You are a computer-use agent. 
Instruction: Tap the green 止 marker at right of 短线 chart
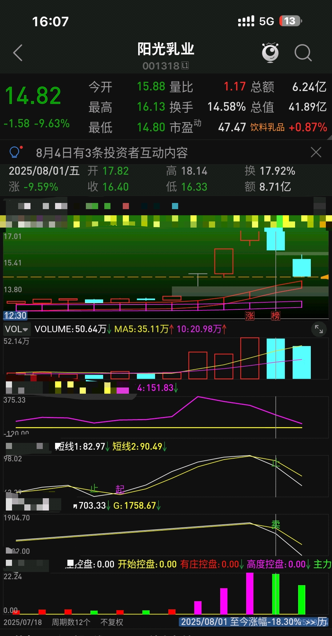(x=276, y=462)
